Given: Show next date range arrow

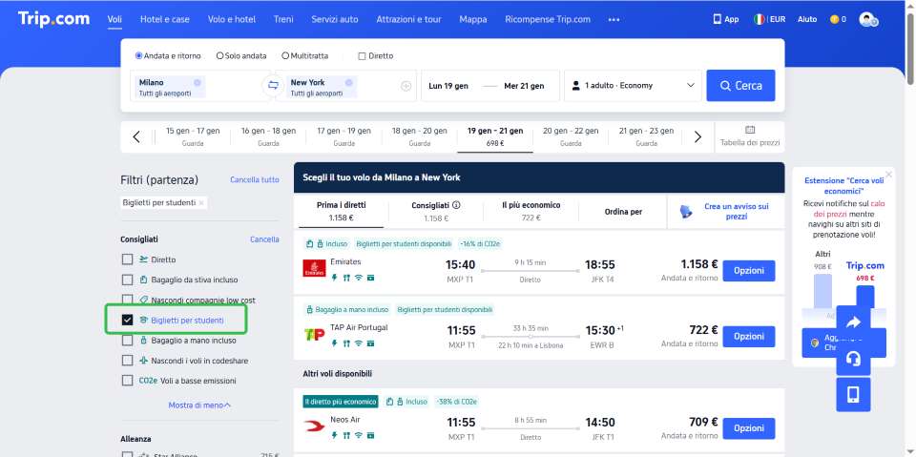Looking at the screenshot, I should [697, 136].
